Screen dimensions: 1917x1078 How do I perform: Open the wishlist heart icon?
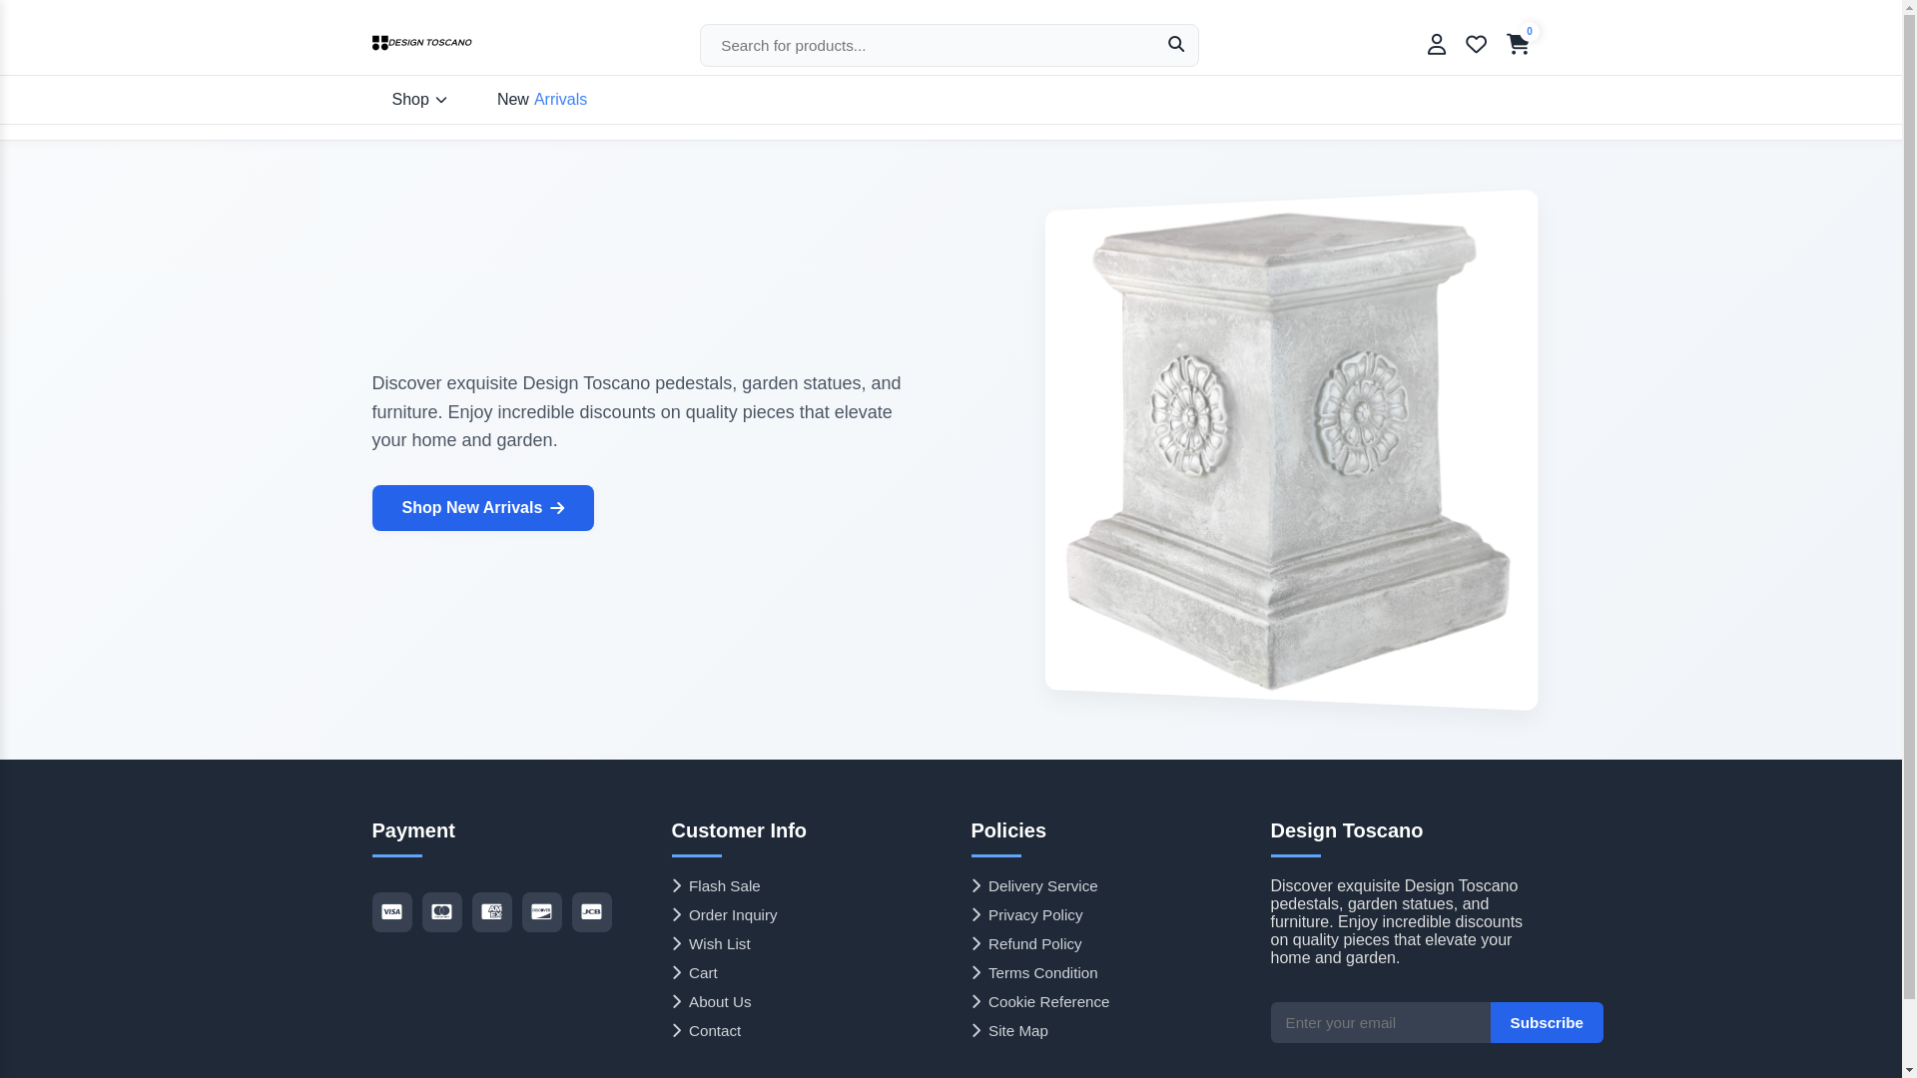1476,44
